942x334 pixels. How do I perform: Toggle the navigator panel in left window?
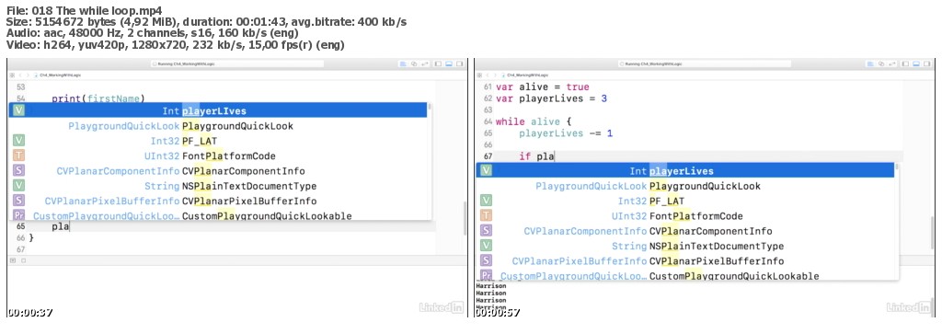click(x=438, y=63)
